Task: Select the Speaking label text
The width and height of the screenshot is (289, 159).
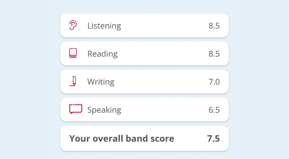Action: [104, 110]
